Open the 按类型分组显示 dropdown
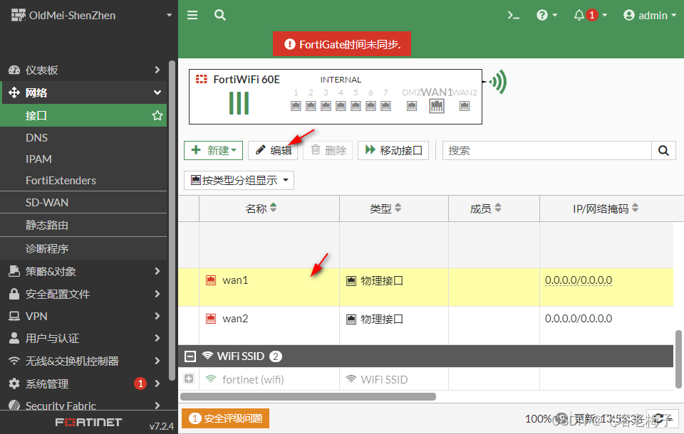 (x=239, y=181)
